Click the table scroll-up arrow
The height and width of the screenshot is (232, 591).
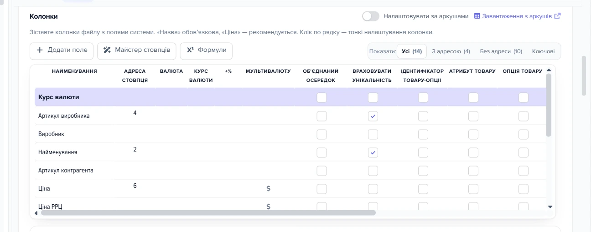click(x=549, y=70)
